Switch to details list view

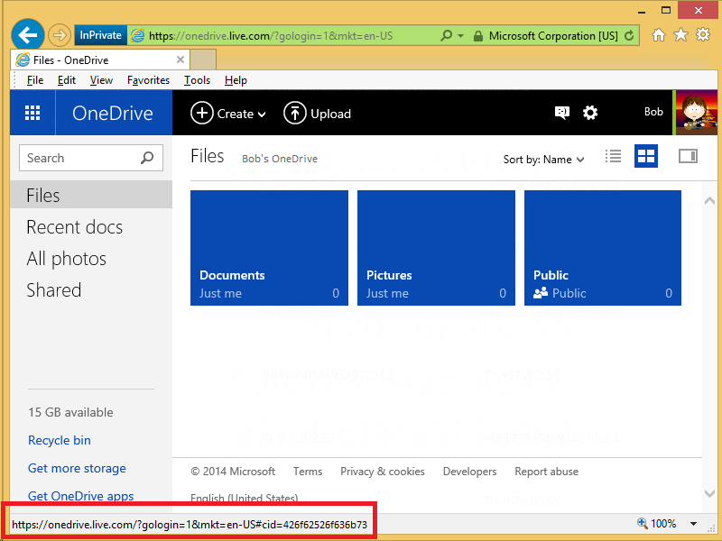(614, 157)
